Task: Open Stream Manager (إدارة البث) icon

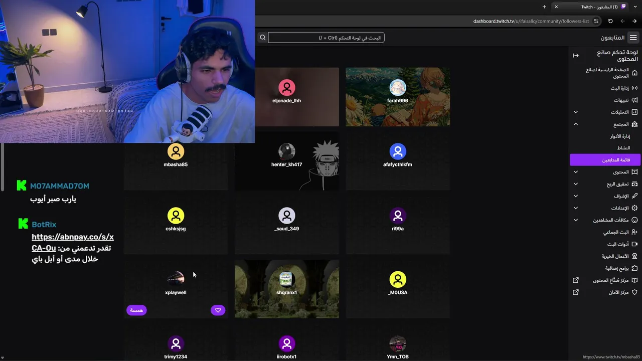Action: (634, 88)
